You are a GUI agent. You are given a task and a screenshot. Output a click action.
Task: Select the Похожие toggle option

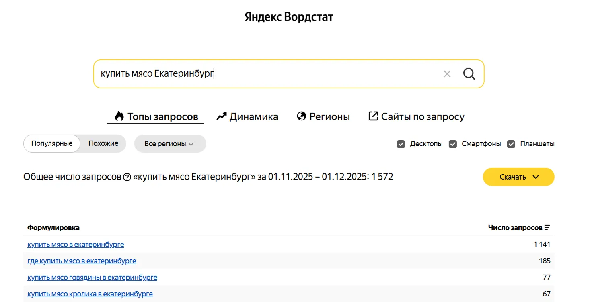[x=103, y=143]
